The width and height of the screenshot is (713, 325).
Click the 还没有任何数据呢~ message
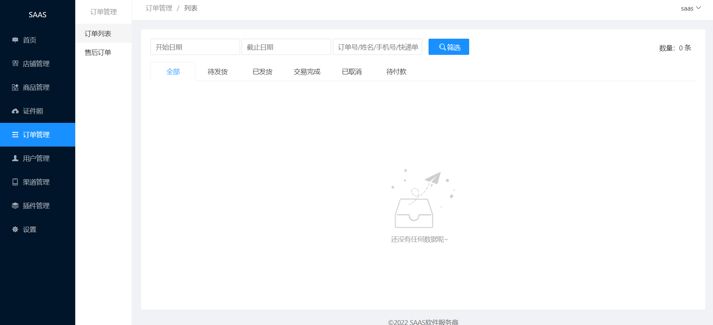pyautogui.click(x=419, y=239)
